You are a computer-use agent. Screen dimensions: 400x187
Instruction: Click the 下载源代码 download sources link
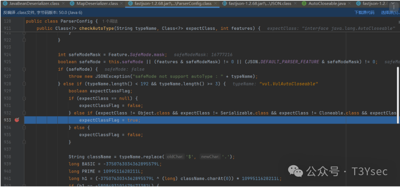364,13
